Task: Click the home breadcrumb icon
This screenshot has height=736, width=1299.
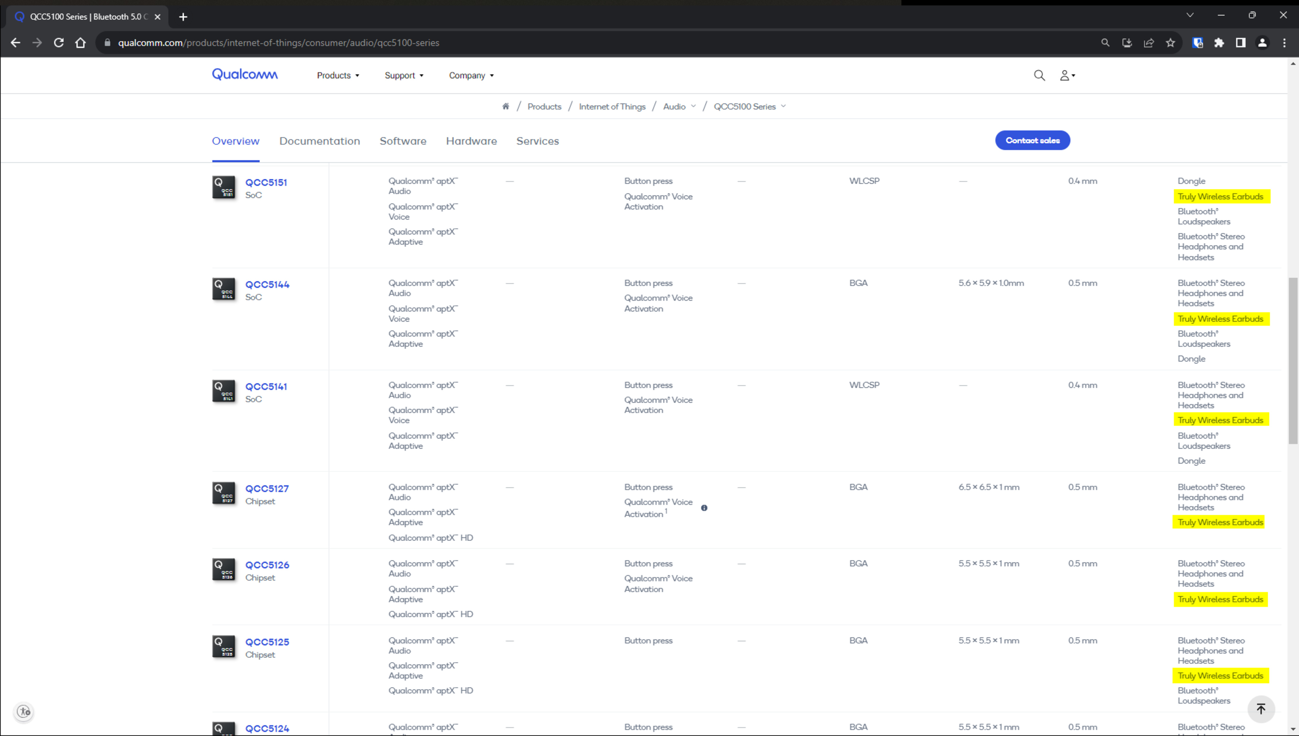Action: (x=505, y=106)
